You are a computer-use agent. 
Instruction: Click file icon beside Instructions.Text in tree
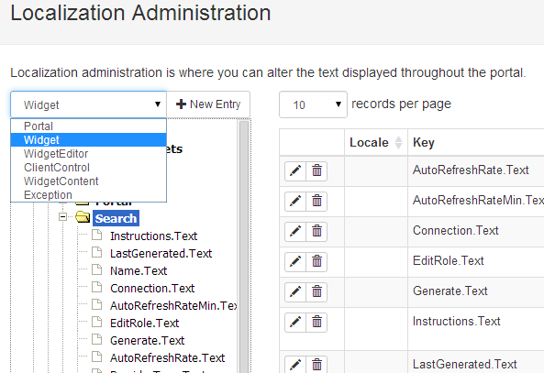(97, 235)
